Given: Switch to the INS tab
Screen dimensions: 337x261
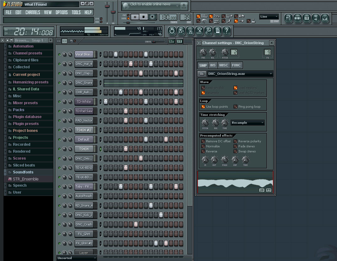Looking at the screenshot, I should coord(213,65).
